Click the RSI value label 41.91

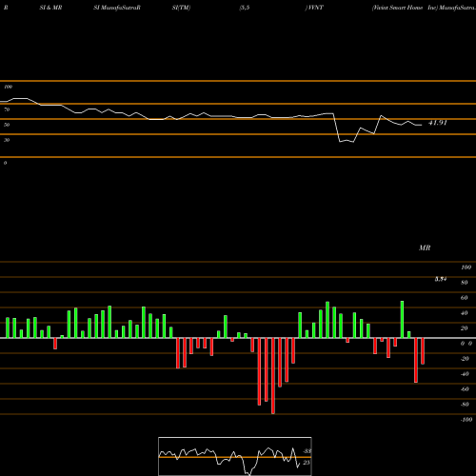[438, 123]
